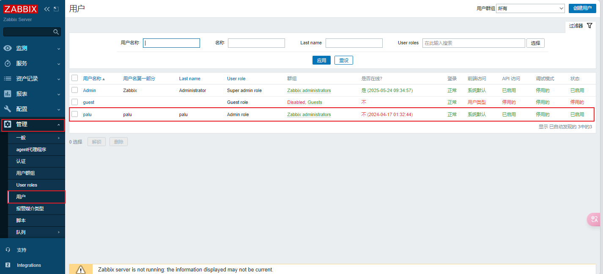
Task: Switch to the 过滤器 tab
Action: pos(581,26)
